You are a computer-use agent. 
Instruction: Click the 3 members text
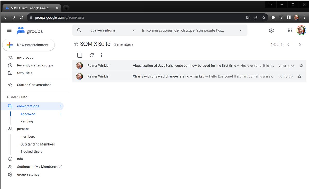[124, 44]
